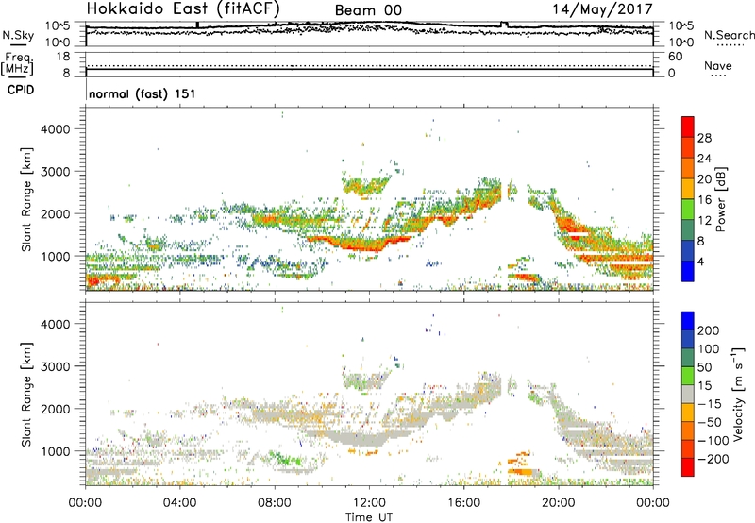Click the "20:00" time tick label
The image size is (755, 523).
558,503
